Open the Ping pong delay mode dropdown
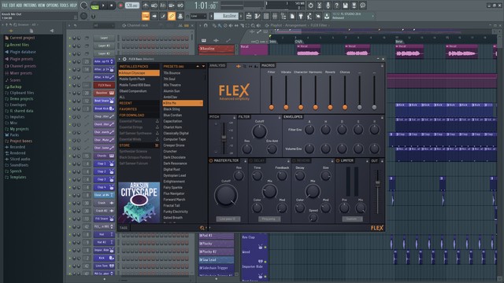The height and width of the screenshot is (283, 504). coord(269,219)
